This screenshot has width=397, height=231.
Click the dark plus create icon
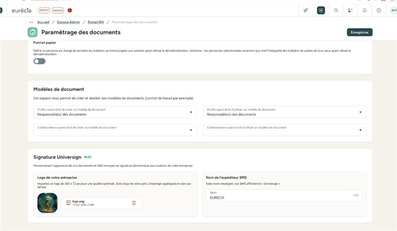click(x=321, y=10)
